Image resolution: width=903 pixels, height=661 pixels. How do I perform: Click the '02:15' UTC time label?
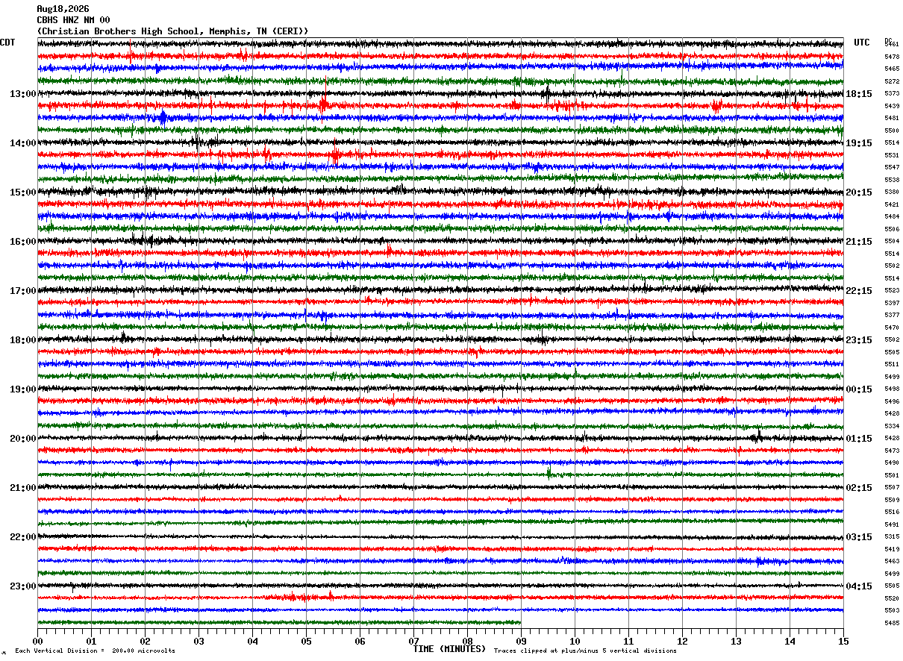click(858, 488)
